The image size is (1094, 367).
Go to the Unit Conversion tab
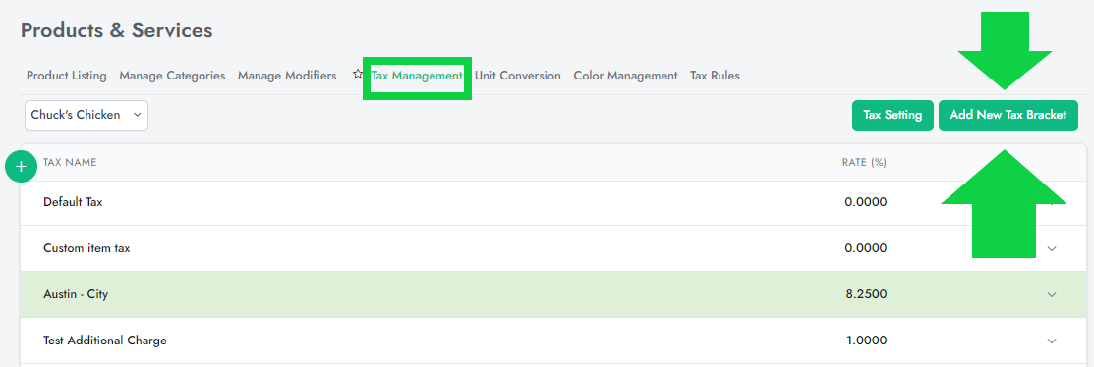(518, 76)
